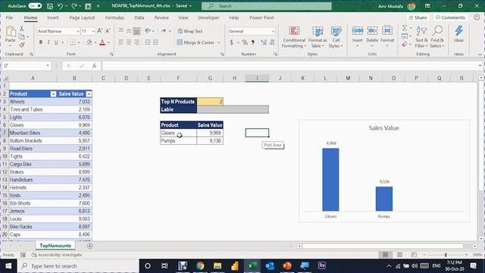
Task: Apply the fill color bucket
Action: click(89, 42)
